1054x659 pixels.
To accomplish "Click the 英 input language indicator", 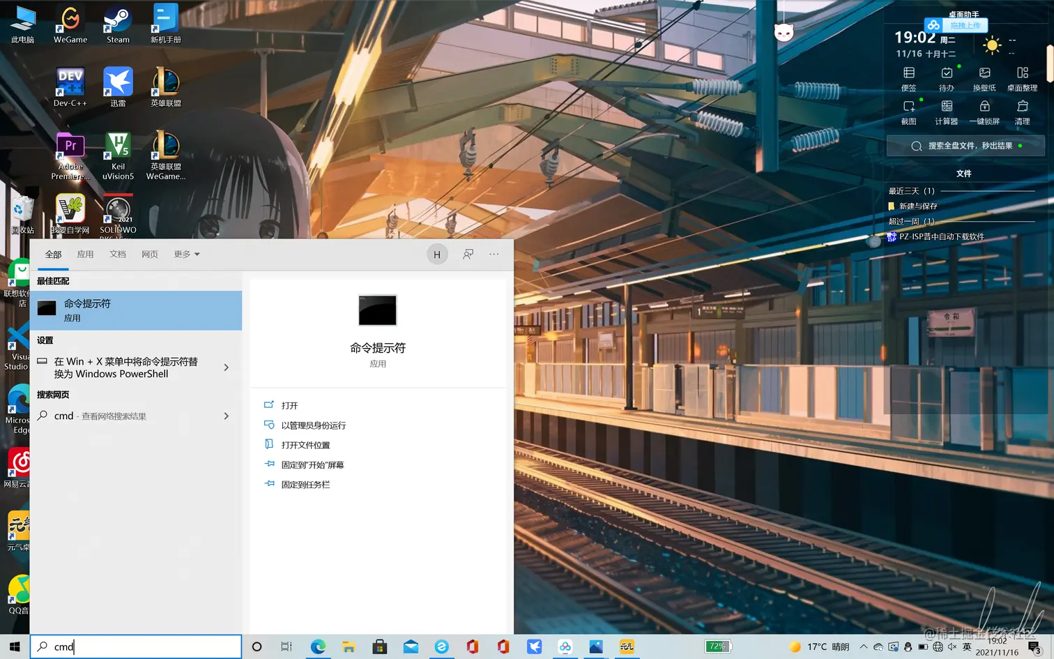I will pyautogui.click(x=967, y=646).
